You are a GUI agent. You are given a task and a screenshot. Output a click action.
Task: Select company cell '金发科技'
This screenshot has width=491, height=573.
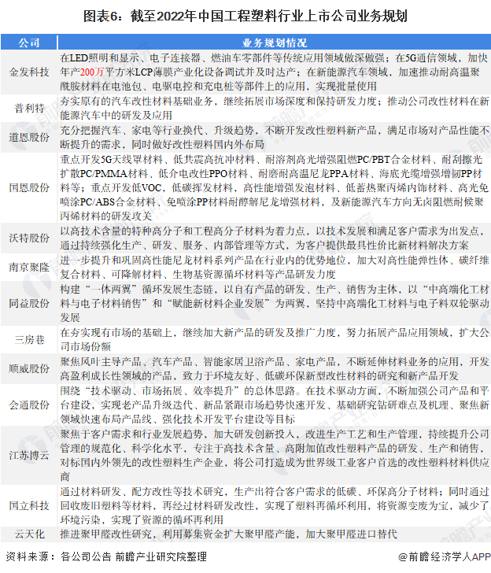point(29,72)
